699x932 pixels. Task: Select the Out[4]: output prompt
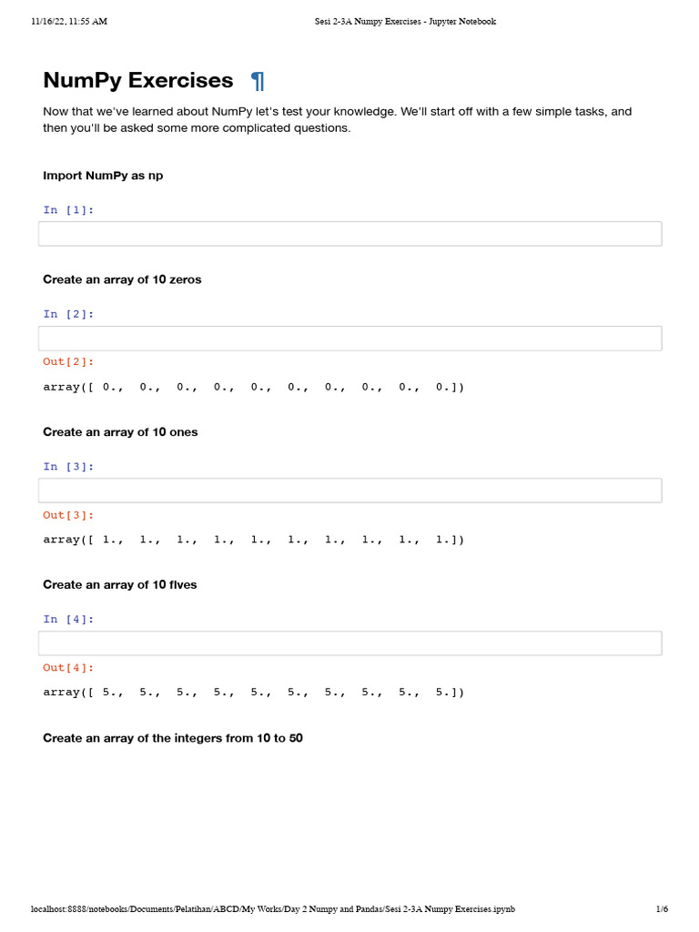click(68, 668)
